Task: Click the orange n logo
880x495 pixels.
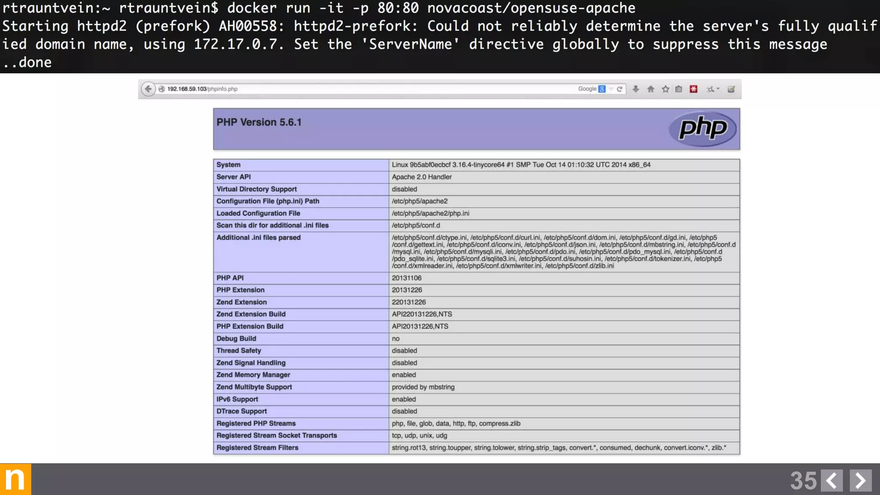Action: [x=15, y=479]
